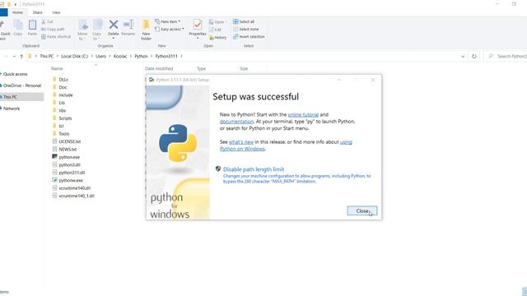Screen dimensions: 527x296
Task: Click the Open dropdown in ribbon
Action: point(217,22)
